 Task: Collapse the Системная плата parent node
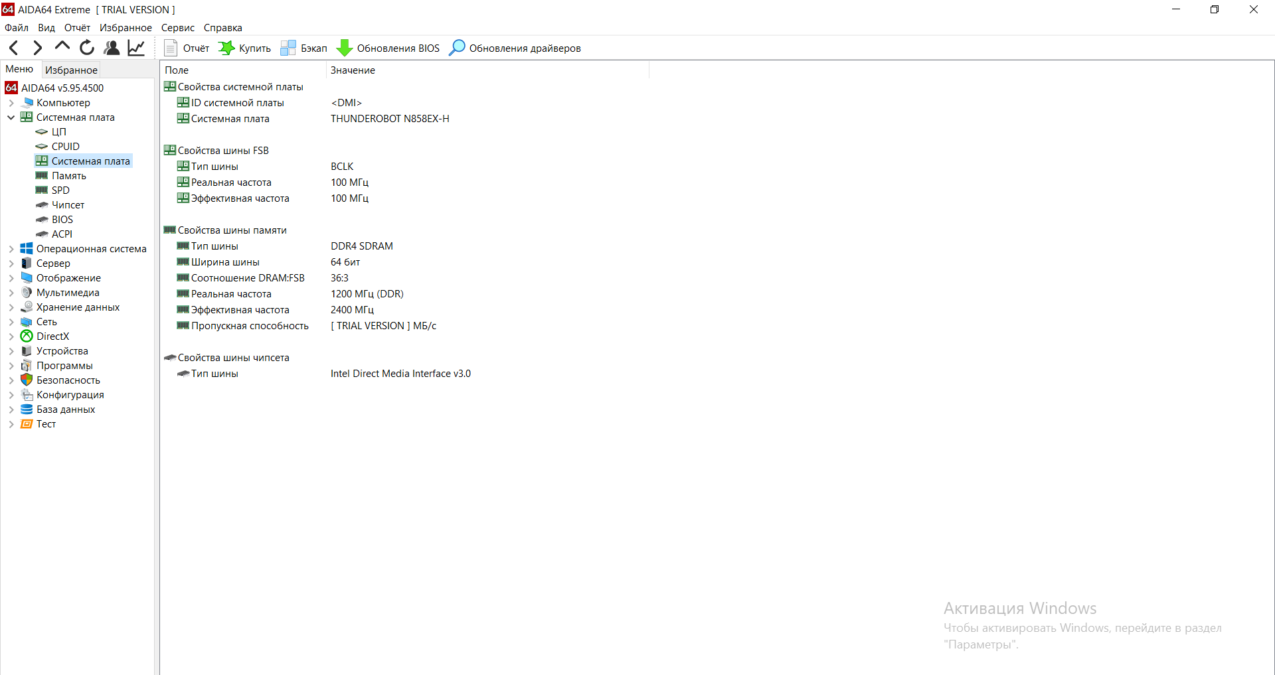pyautogui.click(x=11, y=117)
